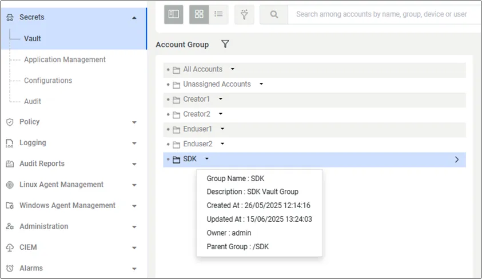This screenshot has width=482, height=279.
Task: Open the Unassigned Accounts dropdown arrow
Action: coord(261,83)
